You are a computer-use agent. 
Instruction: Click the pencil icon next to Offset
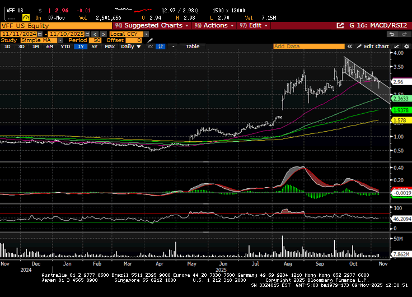[150, 40]
